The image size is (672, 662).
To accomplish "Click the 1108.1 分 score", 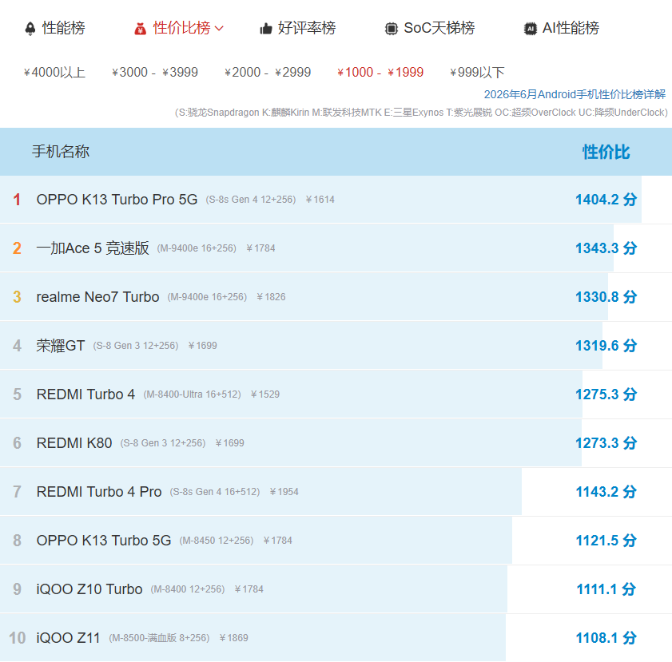I will tap(606, 638).
